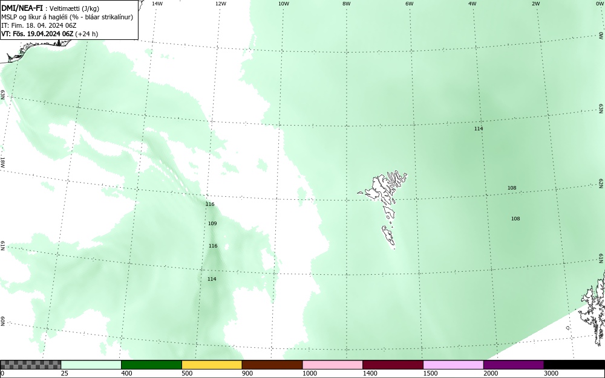Click the light violet 1500-2000 legend swatch

[453, 365]
